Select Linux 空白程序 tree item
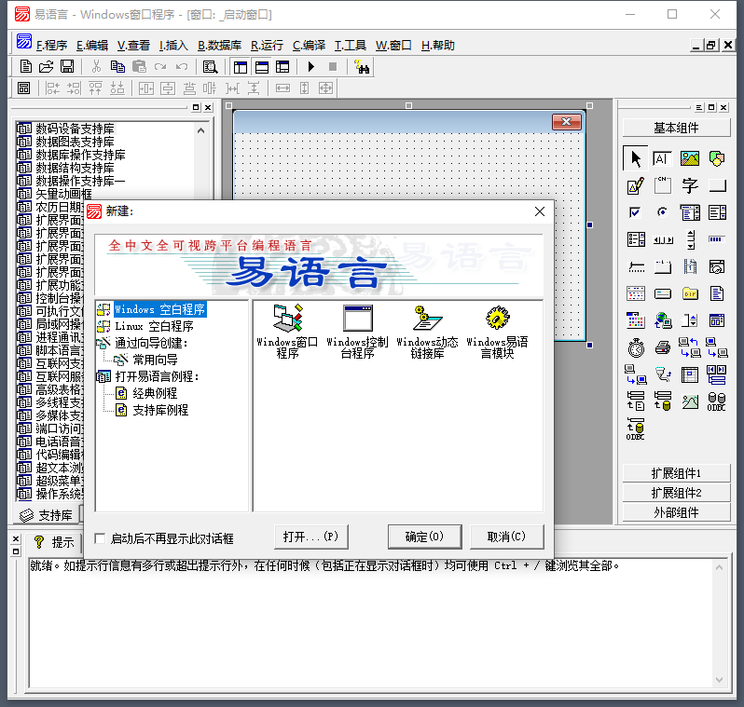The height and width of the screenshot is (707, 744). tap(154, 326)
